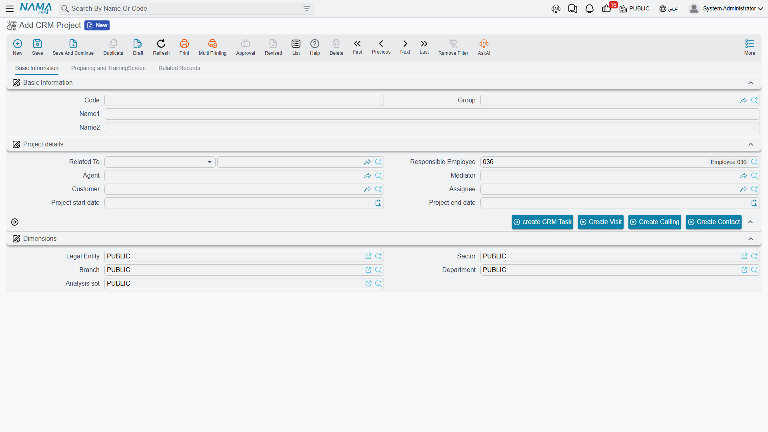
Task: Click the Name2 input field
Action: pos(432,128)
